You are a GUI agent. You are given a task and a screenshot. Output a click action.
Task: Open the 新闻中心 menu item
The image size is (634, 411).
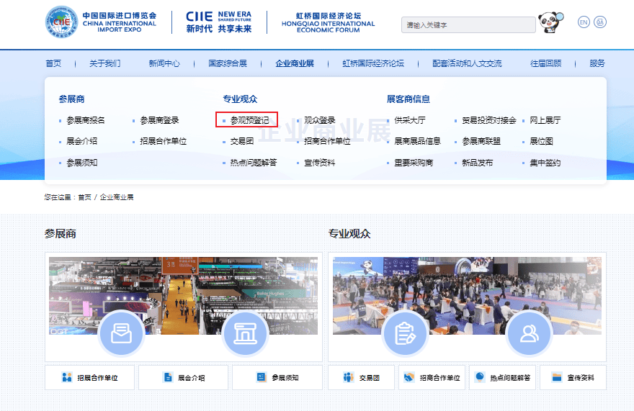click(x=164, y=63)
